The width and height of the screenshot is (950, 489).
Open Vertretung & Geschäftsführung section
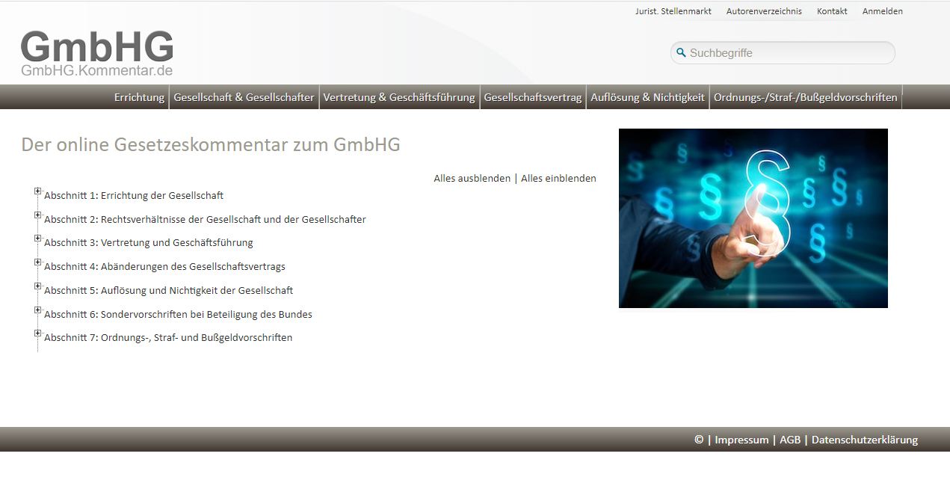[x=399, y=96]
